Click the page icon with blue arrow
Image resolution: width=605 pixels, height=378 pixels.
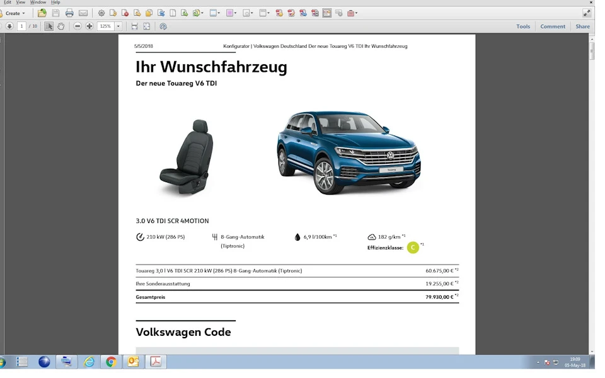pos(161,13)
